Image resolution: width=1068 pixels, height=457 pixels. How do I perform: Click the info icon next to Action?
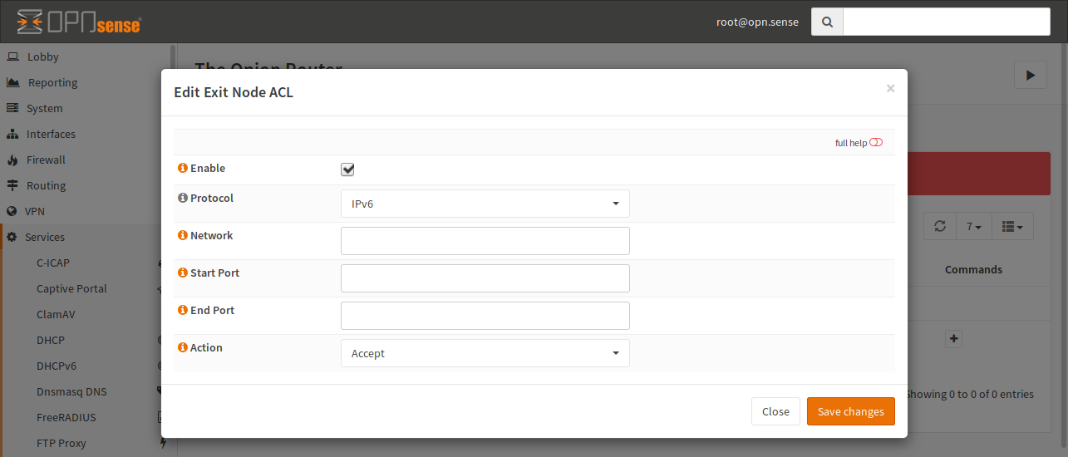click(183, 348)
